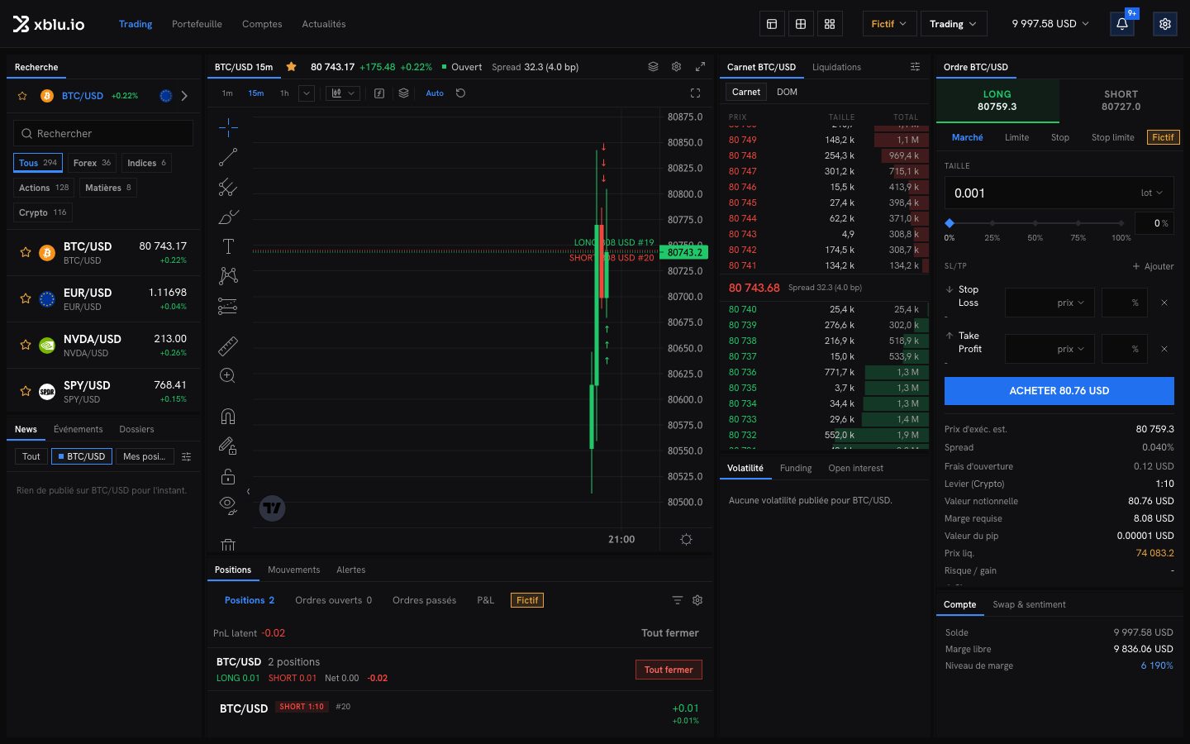This screenshot has height=744, width=1190.
Task: Expand chart panel with arrows icon
Action: coord(700,67)
